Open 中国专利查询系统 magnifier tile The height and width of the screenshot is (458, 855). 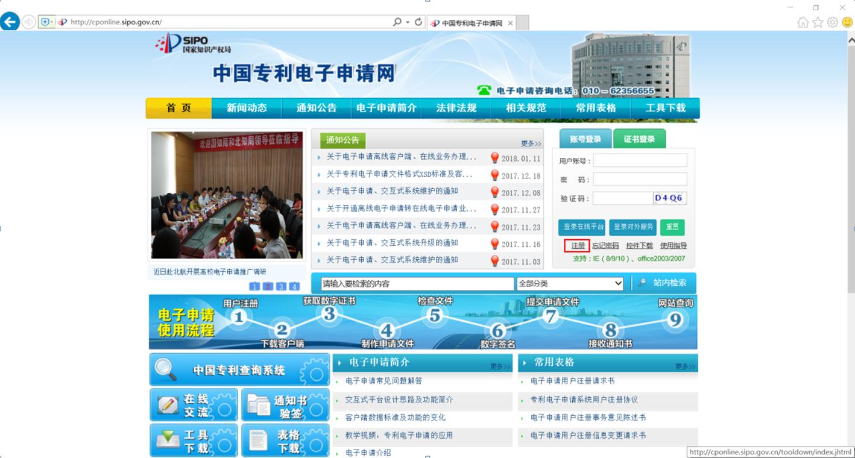click(x=239, y=370)
